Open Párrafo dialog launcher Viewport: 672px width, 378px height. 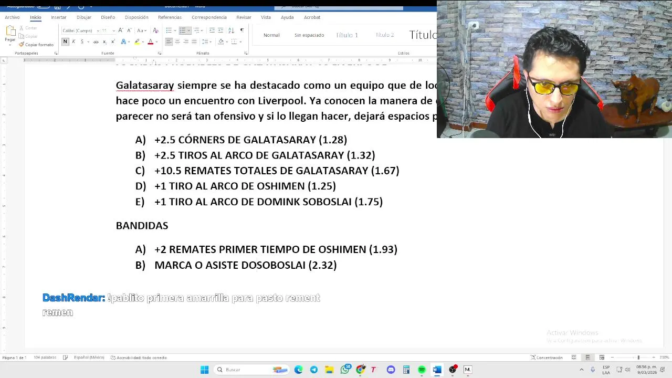(246, 53)
